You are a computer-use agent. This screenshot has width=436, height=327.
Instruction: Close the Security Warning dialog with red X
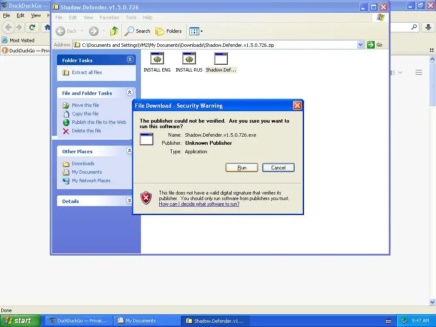[297, 106]
